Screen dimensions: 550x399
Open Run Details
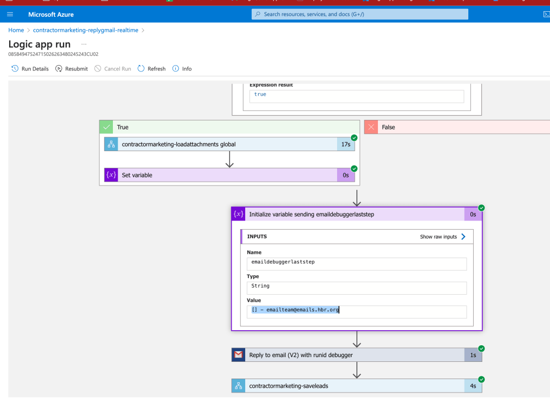[30, 69]
